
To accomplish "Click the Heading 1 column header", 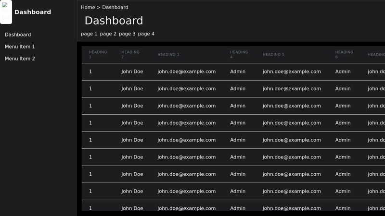I will (98, 54).
